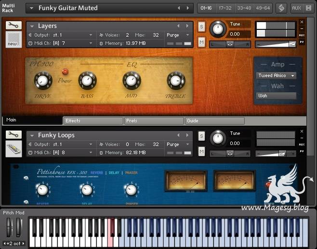Select rack page 33-48
Image resolution: width=317 pixels, height=249 pixels.
tap(244, 8)
